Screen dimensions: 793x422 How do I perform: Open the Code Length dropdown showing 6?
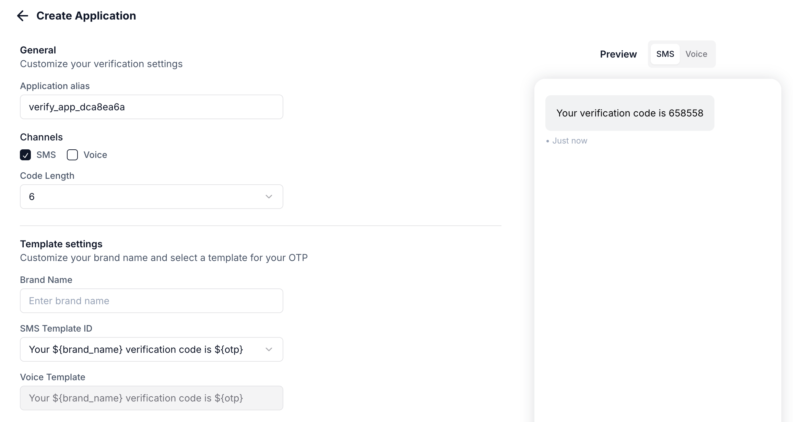[x=151, y=197]
